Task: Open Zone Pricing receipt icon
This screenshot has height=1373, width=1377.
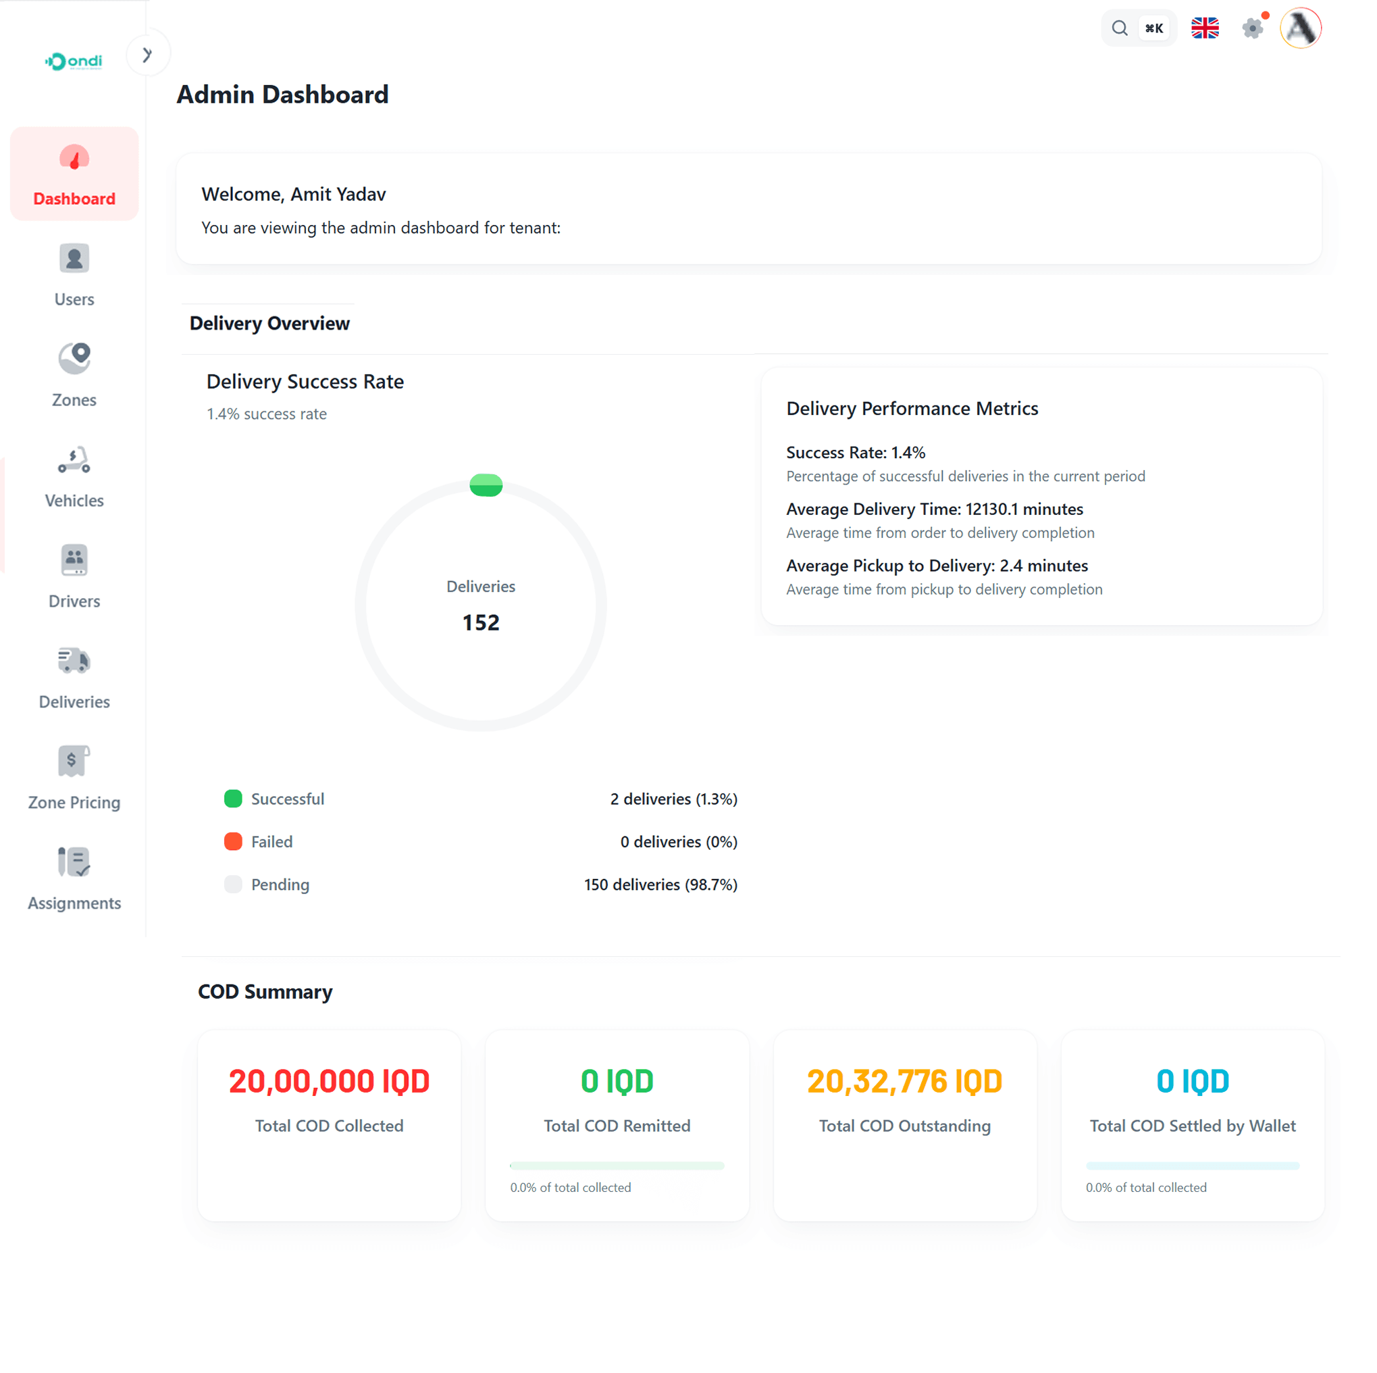Action: pos(74,762)
